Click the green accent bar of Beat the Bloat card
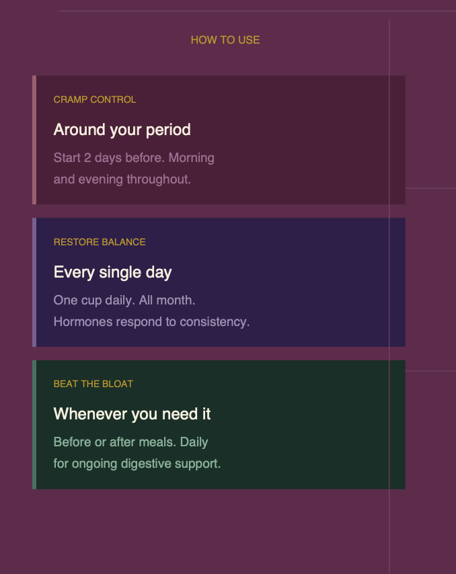 click(34, 425)
